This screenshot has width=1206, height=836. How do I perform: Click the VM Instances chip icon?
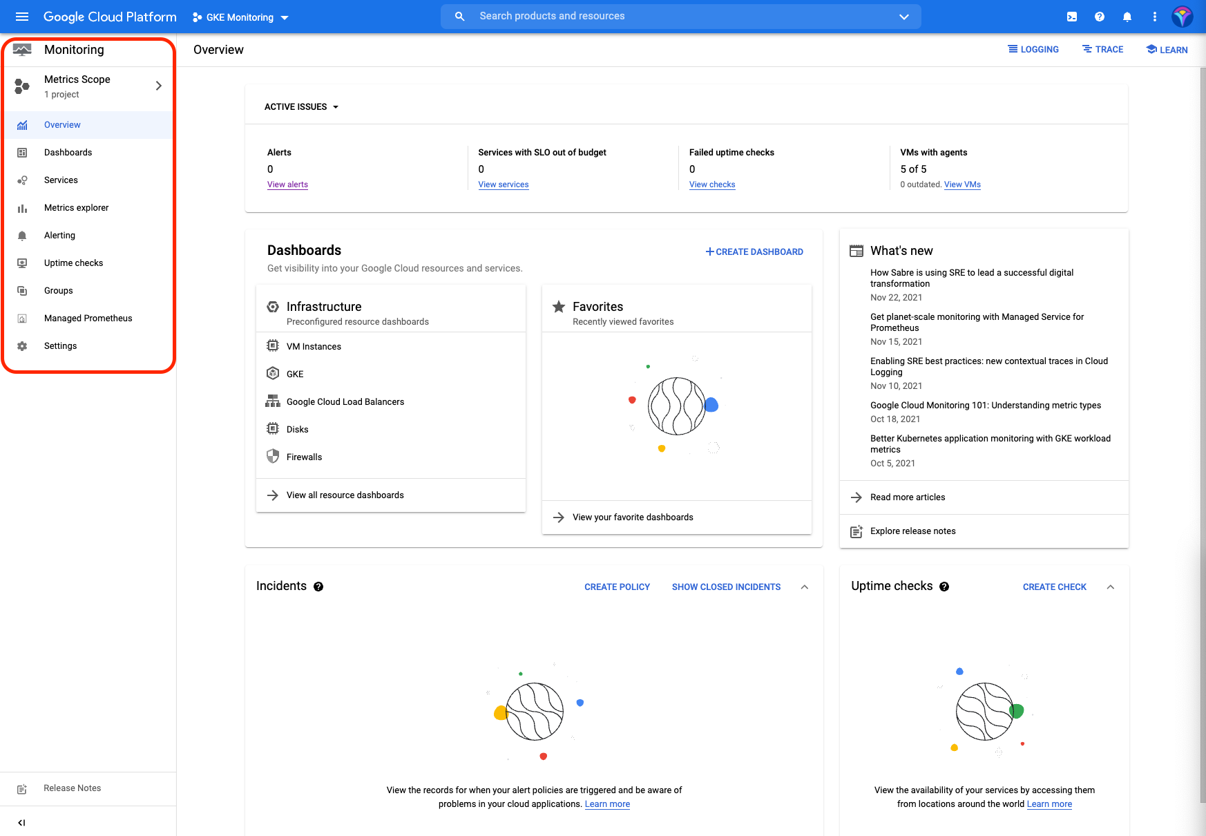(x=273, y=345)
